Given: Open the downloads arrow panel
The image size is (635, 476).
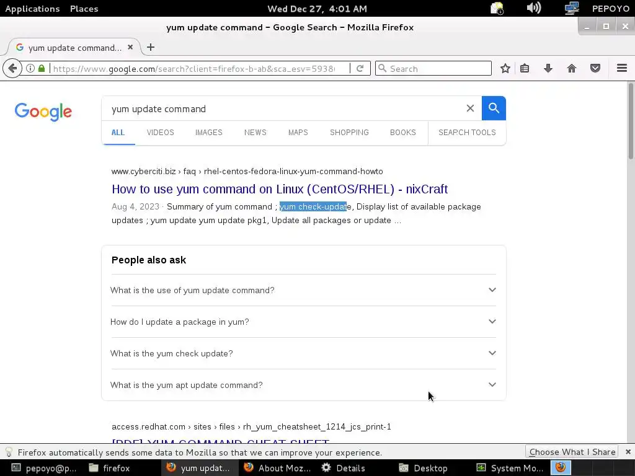Looking at the screenshot, I should pyautogui.click(x=548, y=68).
